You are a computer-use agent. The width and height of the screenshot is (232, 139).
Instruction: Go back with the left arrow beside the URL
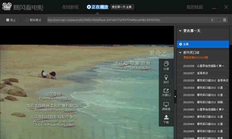point(213,20)
